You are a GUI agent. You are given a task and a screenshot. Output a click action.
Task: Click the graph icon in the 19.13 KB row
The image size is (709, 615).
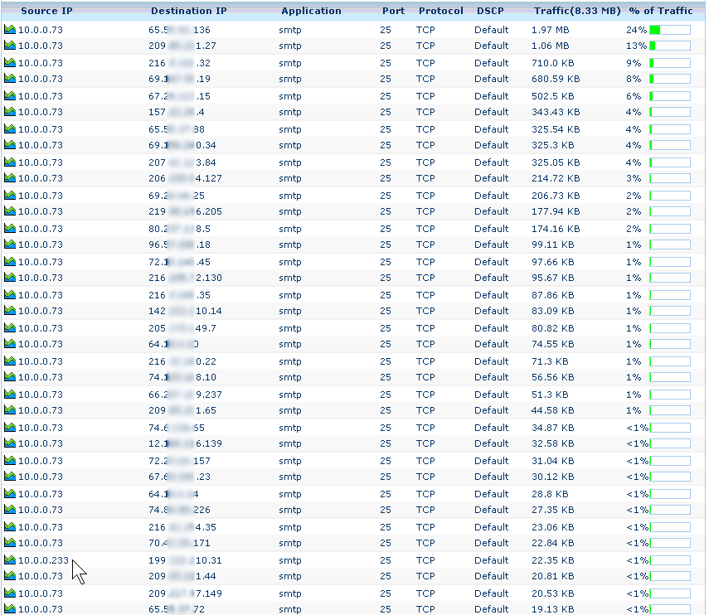click(10, 609)
